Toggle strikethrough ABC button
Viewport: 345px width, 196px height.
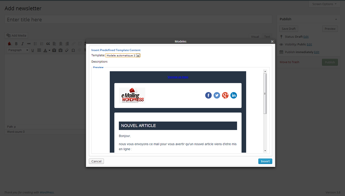(x=29, y=44)
